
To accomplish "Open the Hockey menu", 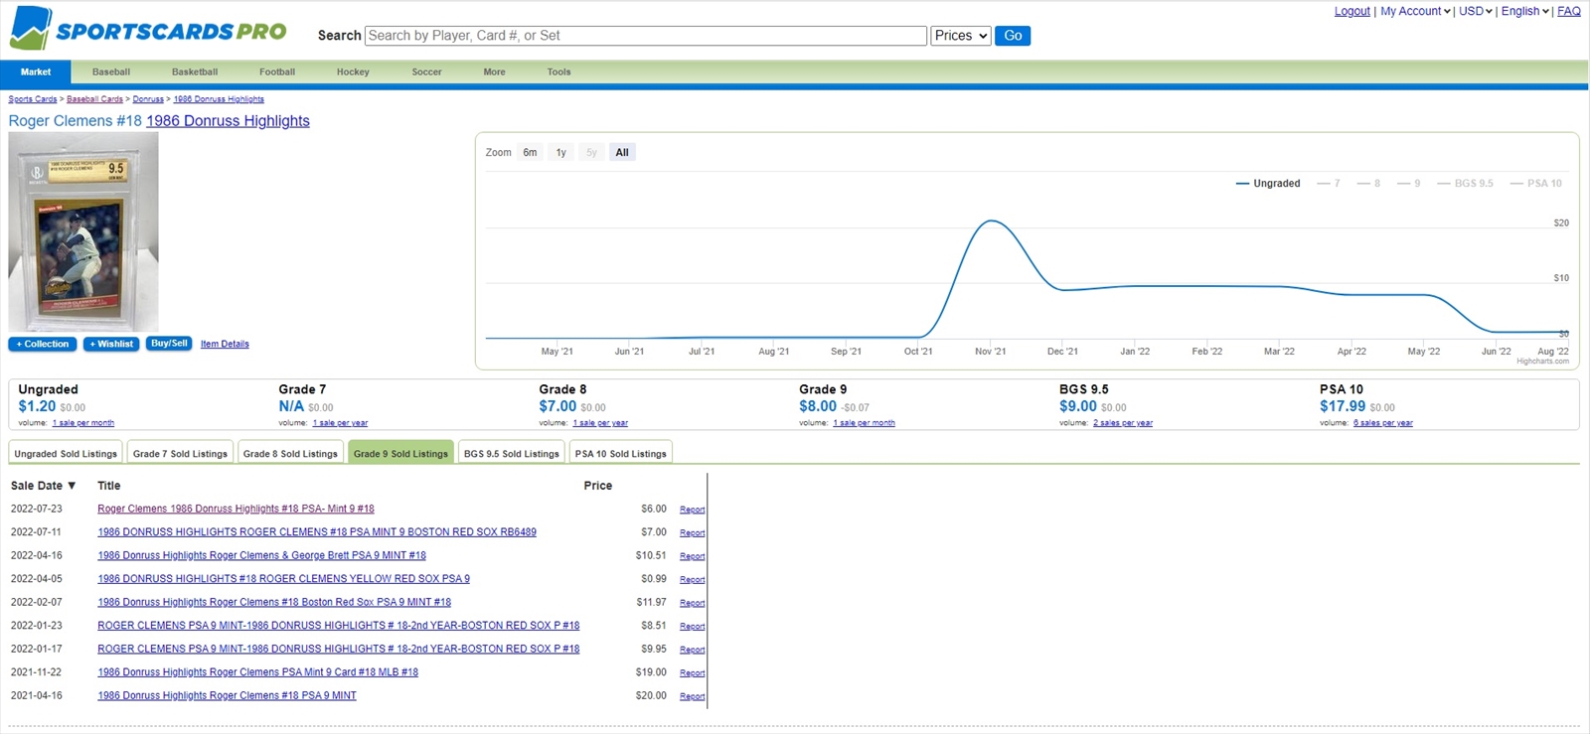I will (x=353, y=73).
